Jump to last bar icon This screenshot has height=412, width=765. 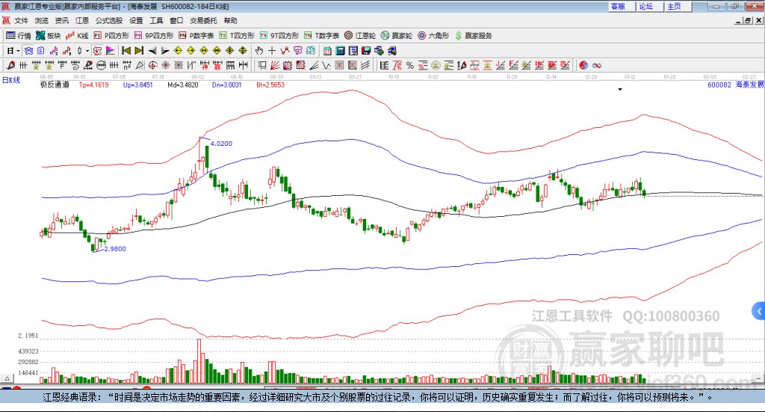(139, 51)
